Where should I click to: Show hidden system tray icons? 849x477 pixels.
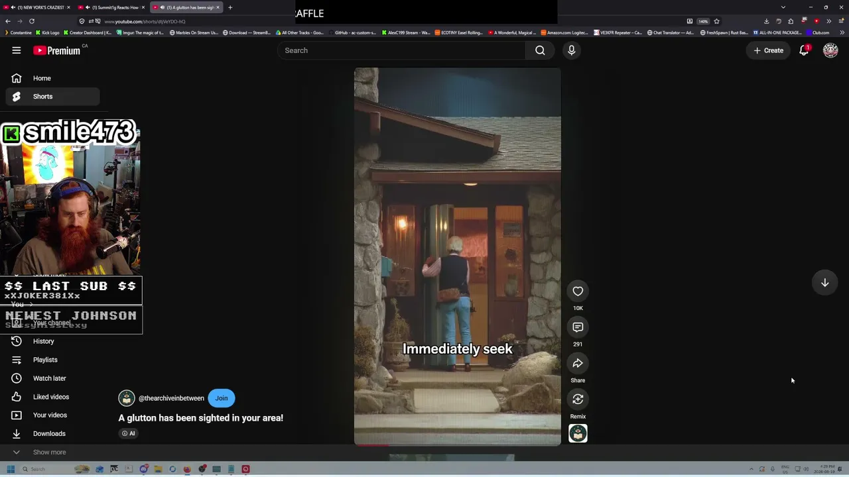click(751, 469)
